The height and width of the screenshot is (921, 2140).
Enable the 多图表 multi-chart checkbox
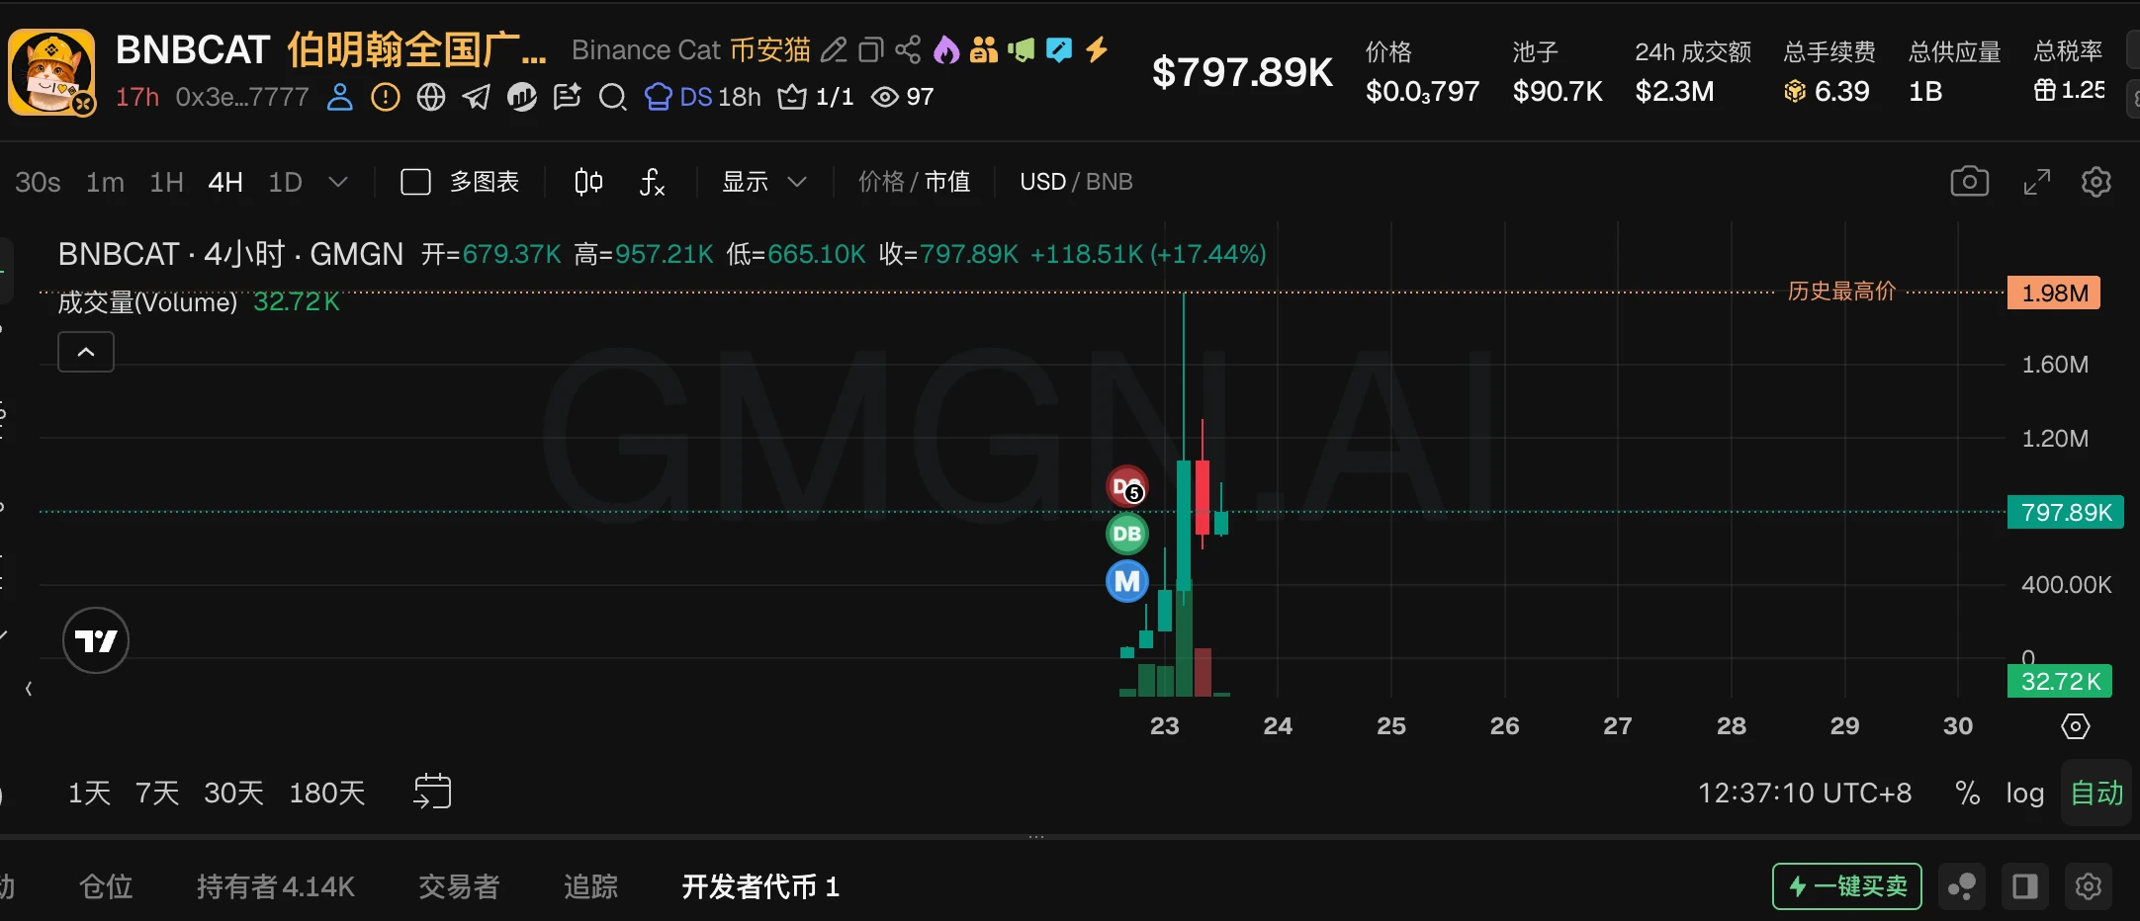tap(415, 182)
